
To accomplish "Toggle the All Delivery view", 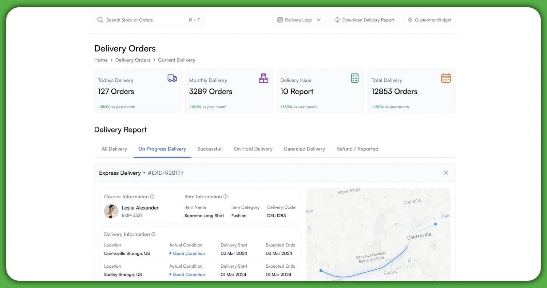I will (x=114, y=149).
